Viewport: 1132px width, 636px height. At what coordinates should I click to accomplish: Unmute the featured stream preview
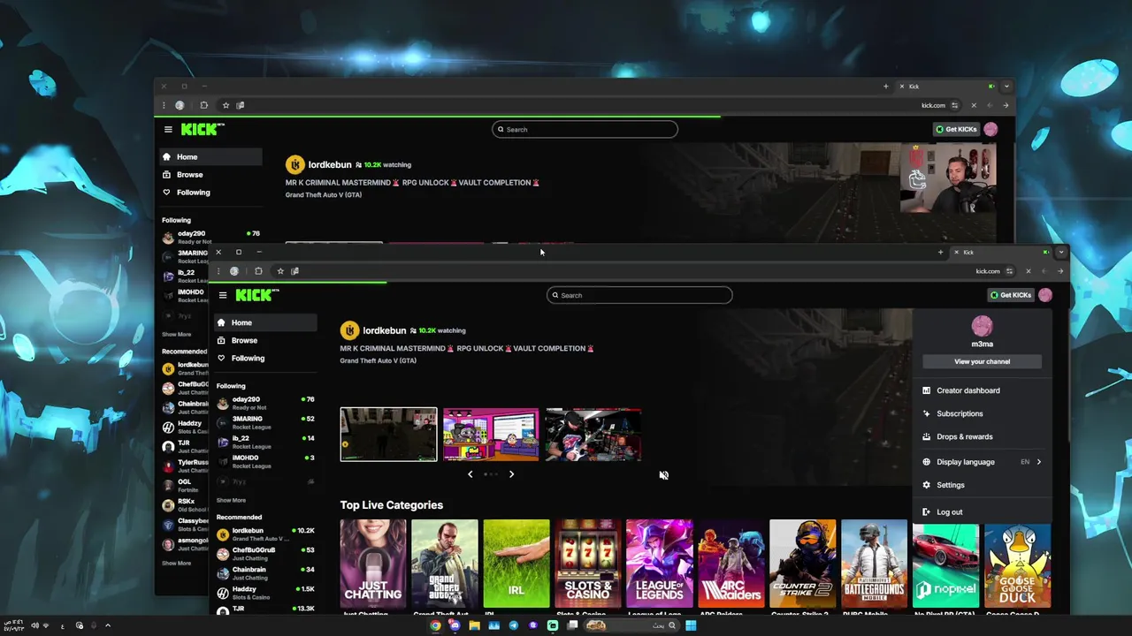coord(663,475)
